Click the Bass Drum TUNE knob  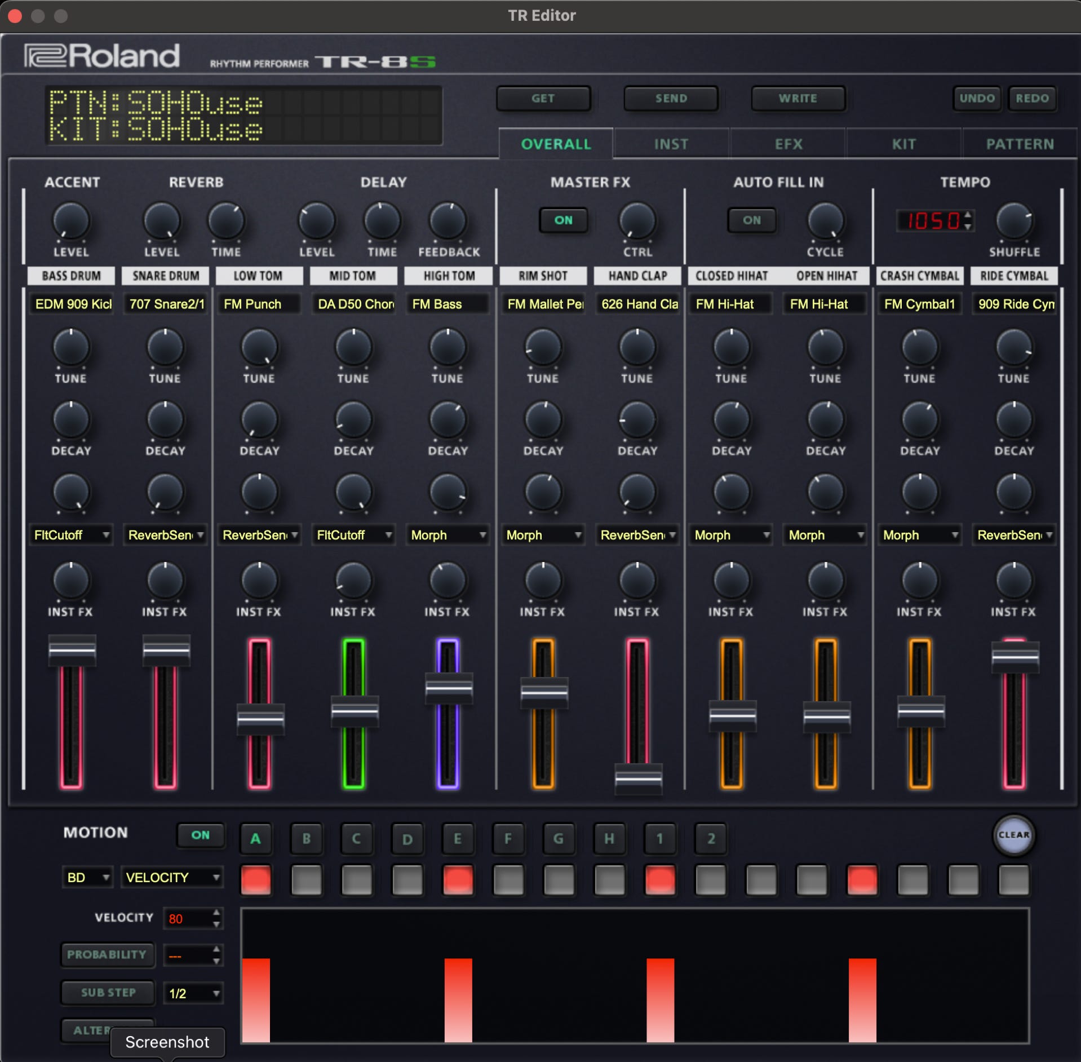point(71,347)
